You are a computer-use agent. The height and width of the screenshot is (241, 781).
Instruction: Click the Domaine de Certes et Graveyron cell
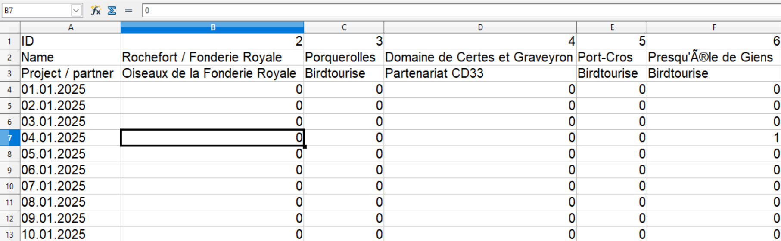click(x=479, y=57)
